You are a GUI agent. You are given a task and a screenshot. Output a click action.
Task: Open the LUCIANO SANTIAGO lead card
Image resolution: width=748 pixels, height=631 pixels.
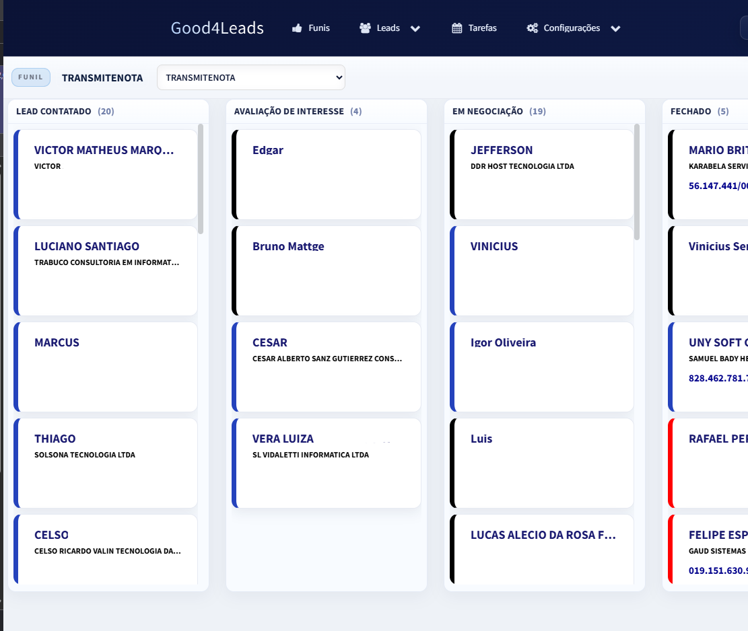pyautogui.click(x=106, y=270)
